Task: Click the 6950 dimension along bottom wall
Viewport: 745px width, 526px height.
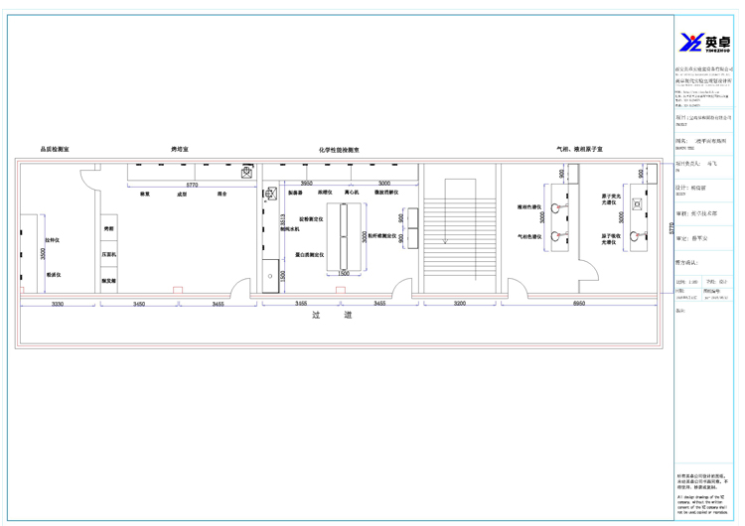Action: (x=578, y=302)
